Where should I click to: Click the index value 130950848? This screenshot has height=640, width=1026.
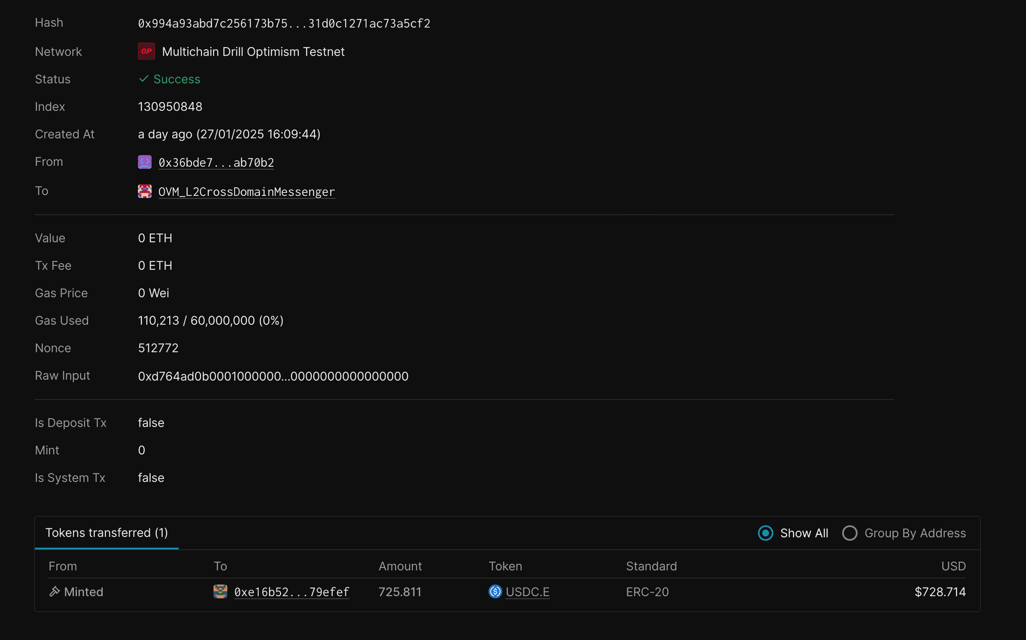pyautogui.click(x=170, y=107)
